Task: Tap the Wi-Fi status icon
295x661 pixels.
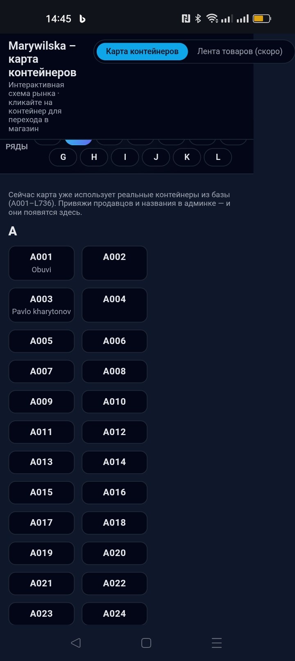Action: 212,18
